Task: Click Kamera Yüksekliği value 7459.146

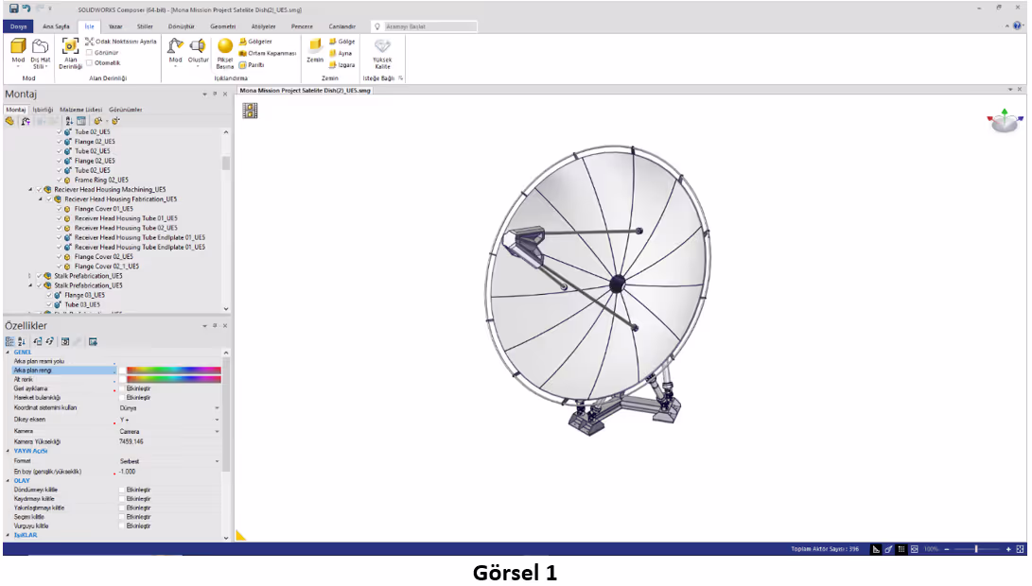Action: 131,442
